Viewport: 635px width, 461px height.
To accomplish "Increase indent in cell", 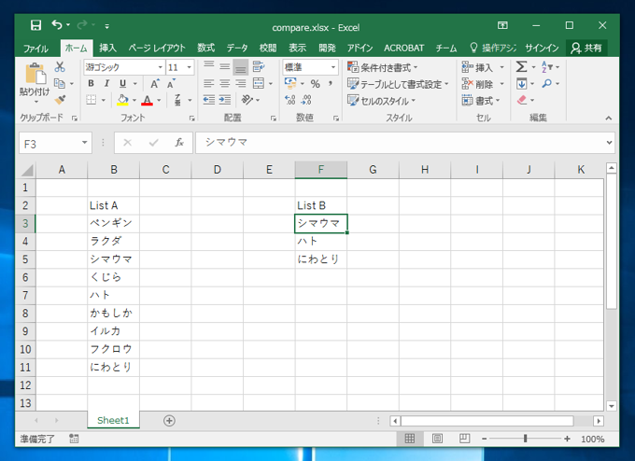I will pyautogui.click(x=225, y=100).
